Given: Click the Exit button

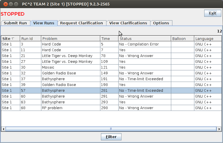Looking at the screenshot, I should (213, 13).
